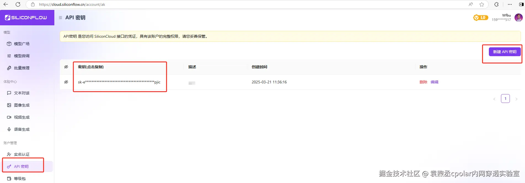Viewport: 525px width, 183px height.
Task: Open browser extensions icon
Action: pyautogui.click(x=496, y=4)
